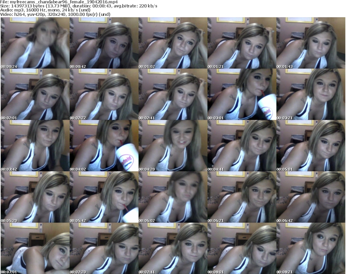Pick the thumbnail stamped 00:06:21

click(x=242, y=197)
